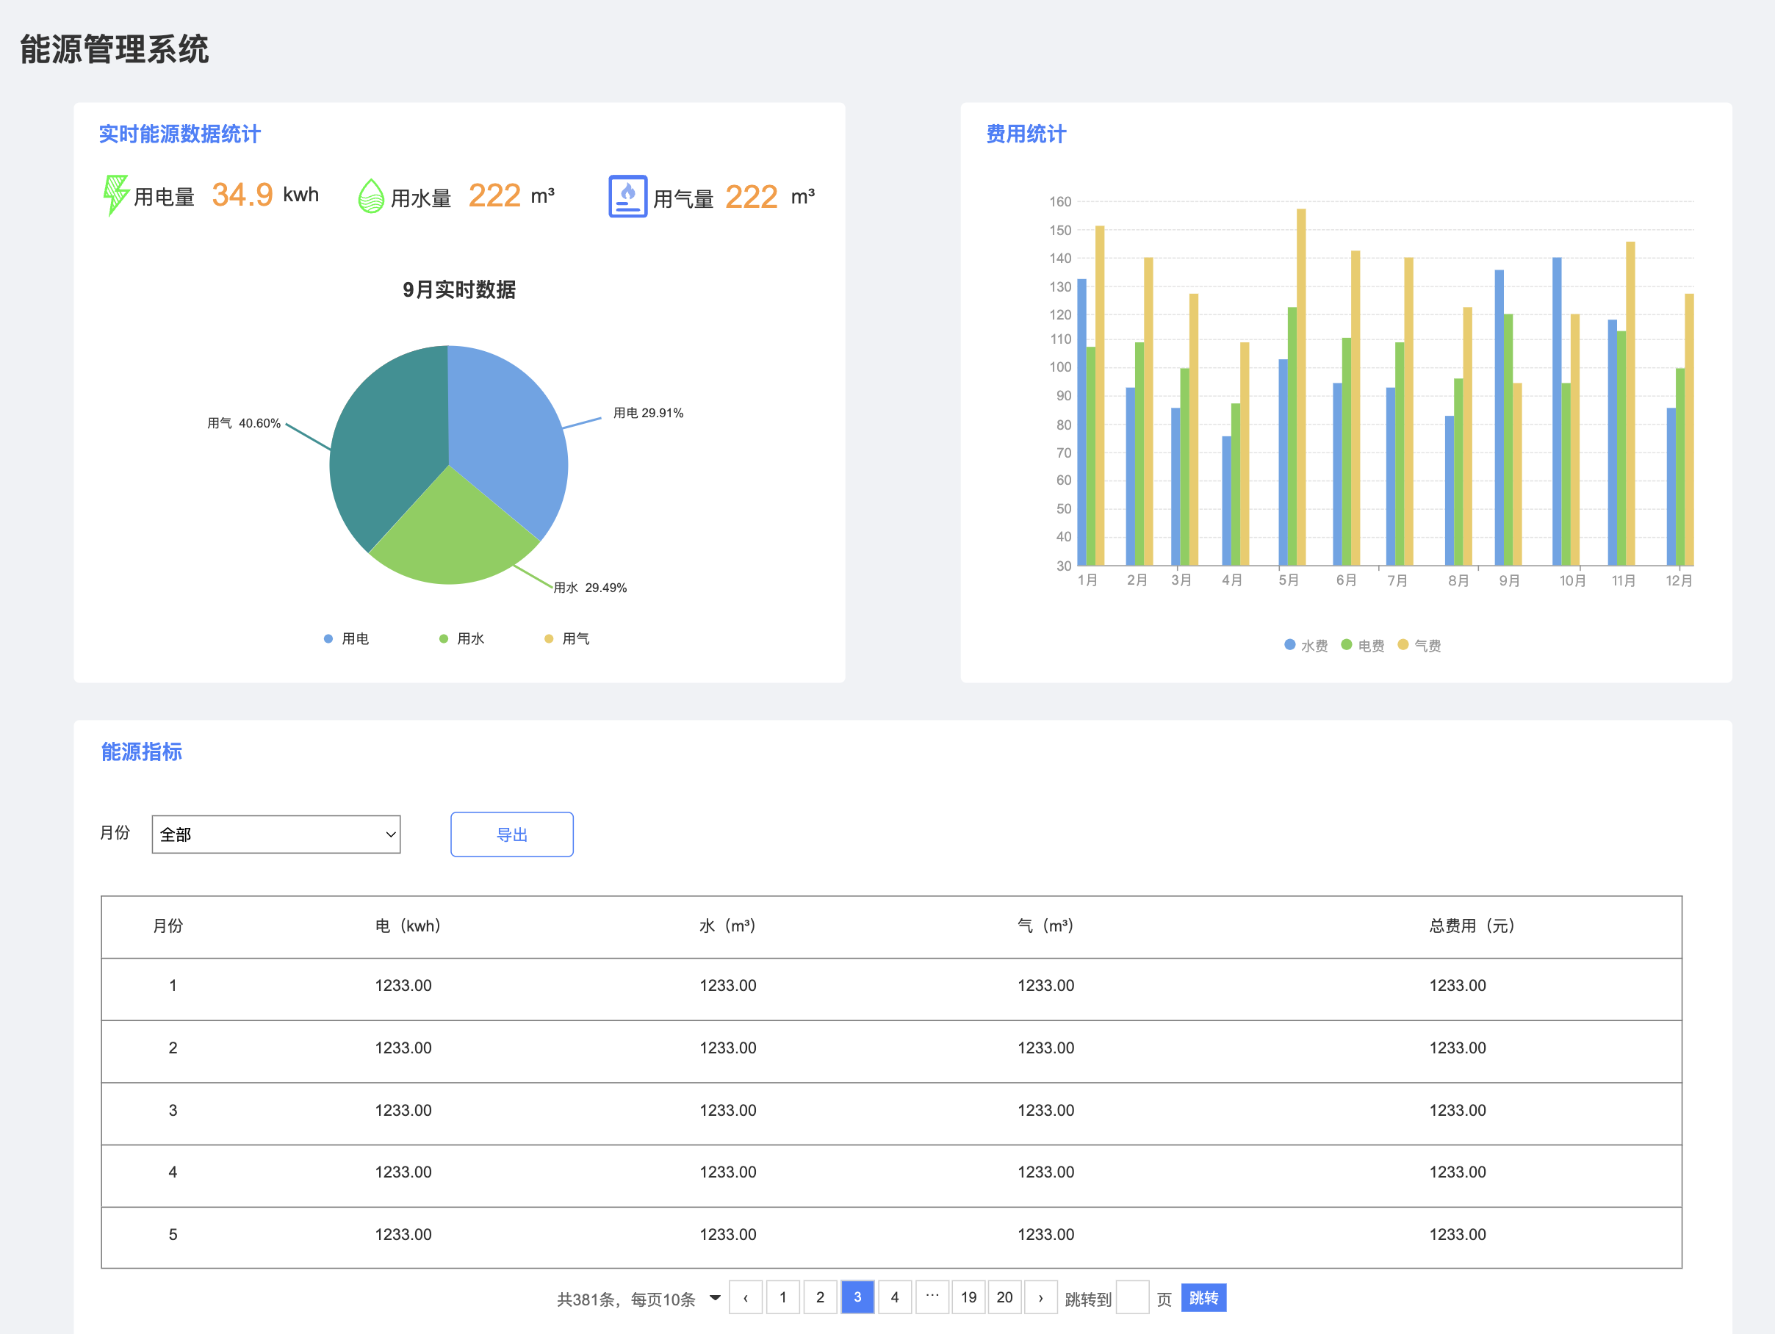This screenshot has height=1334, width=1775.
Task: Open the 月份 dropdown showing 全部
Action: click(x=276, y=834)
